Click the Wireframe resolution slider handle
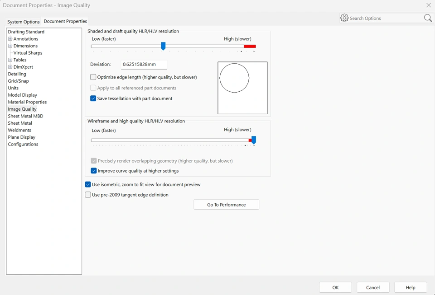Image resolution: width=435 pixels, height=295 pixels. pyautogui.click(x=254, y=140)
